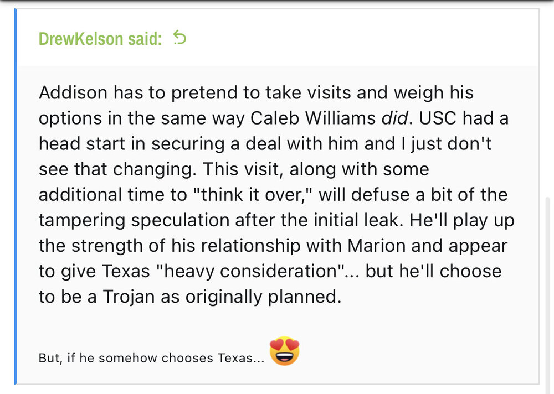Click the reply line "But, if he somehow chooses Texas..."
554x394 pixels.
[x=151, y=358]
